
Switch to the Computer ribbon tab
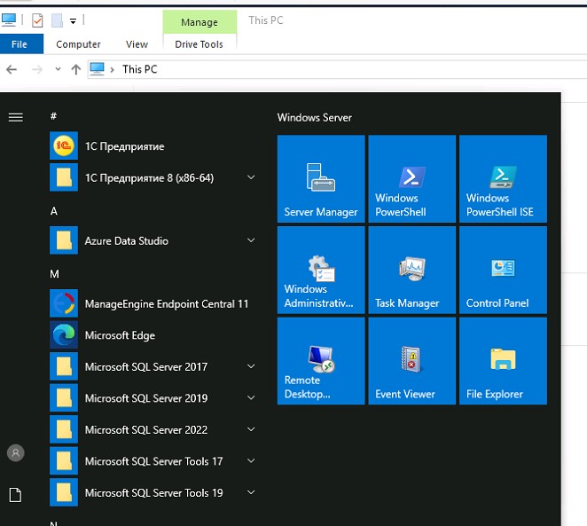coord(78,44)
